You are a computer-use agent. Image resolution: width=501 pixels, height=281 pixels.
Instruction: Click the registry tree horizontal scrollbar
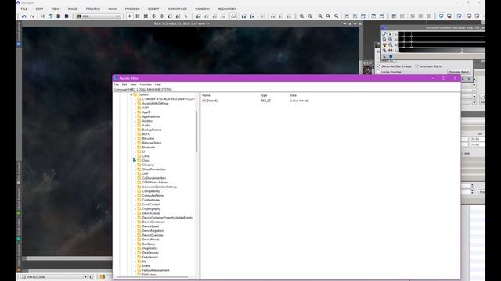click(x=153, y=277)
